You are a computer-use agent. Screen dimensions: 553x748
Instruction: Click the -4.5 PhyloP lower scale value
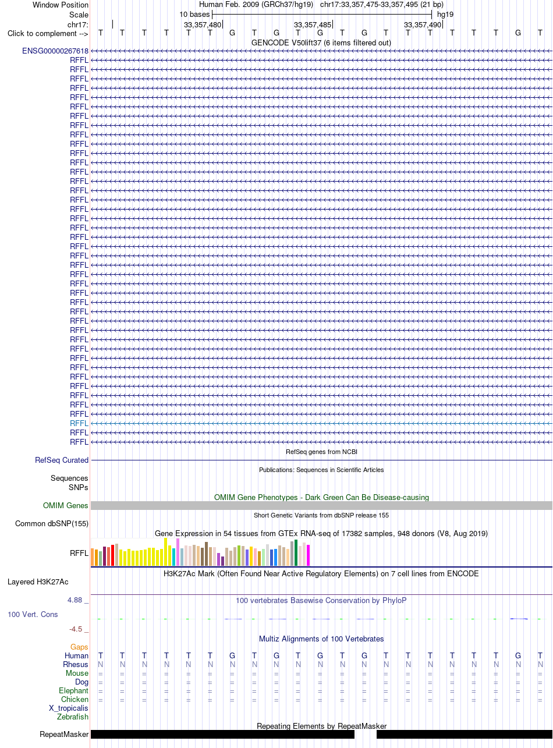76,629
